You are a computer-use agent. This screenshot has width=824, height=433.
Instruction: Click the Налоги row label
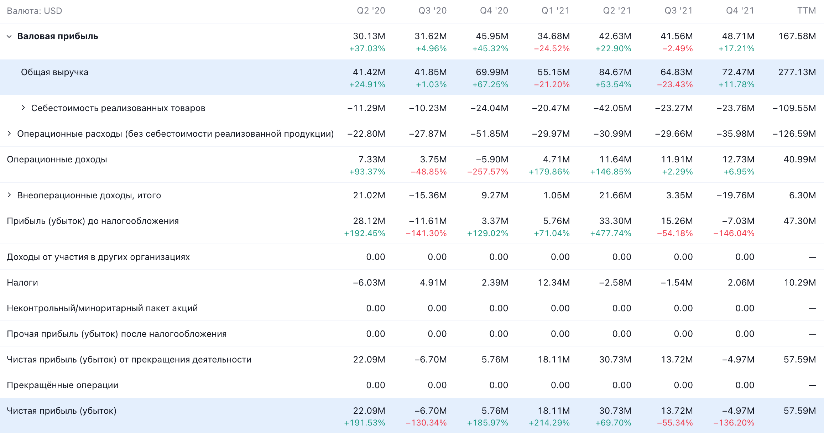click(x=22, y=283)
